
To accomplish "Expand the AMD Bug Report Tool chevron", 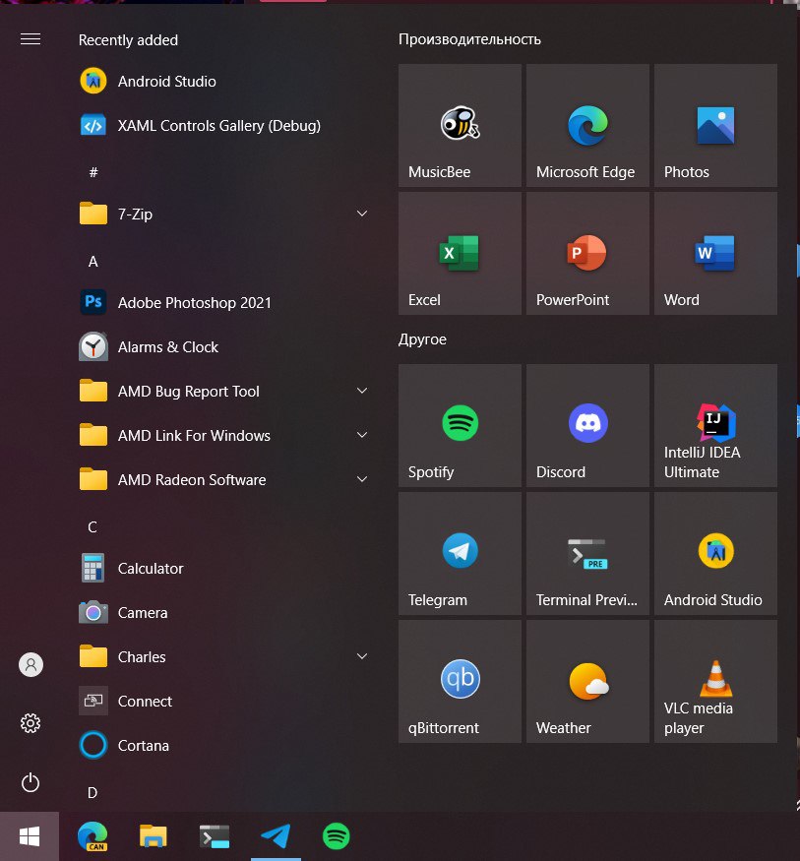I will pos(362,391).
